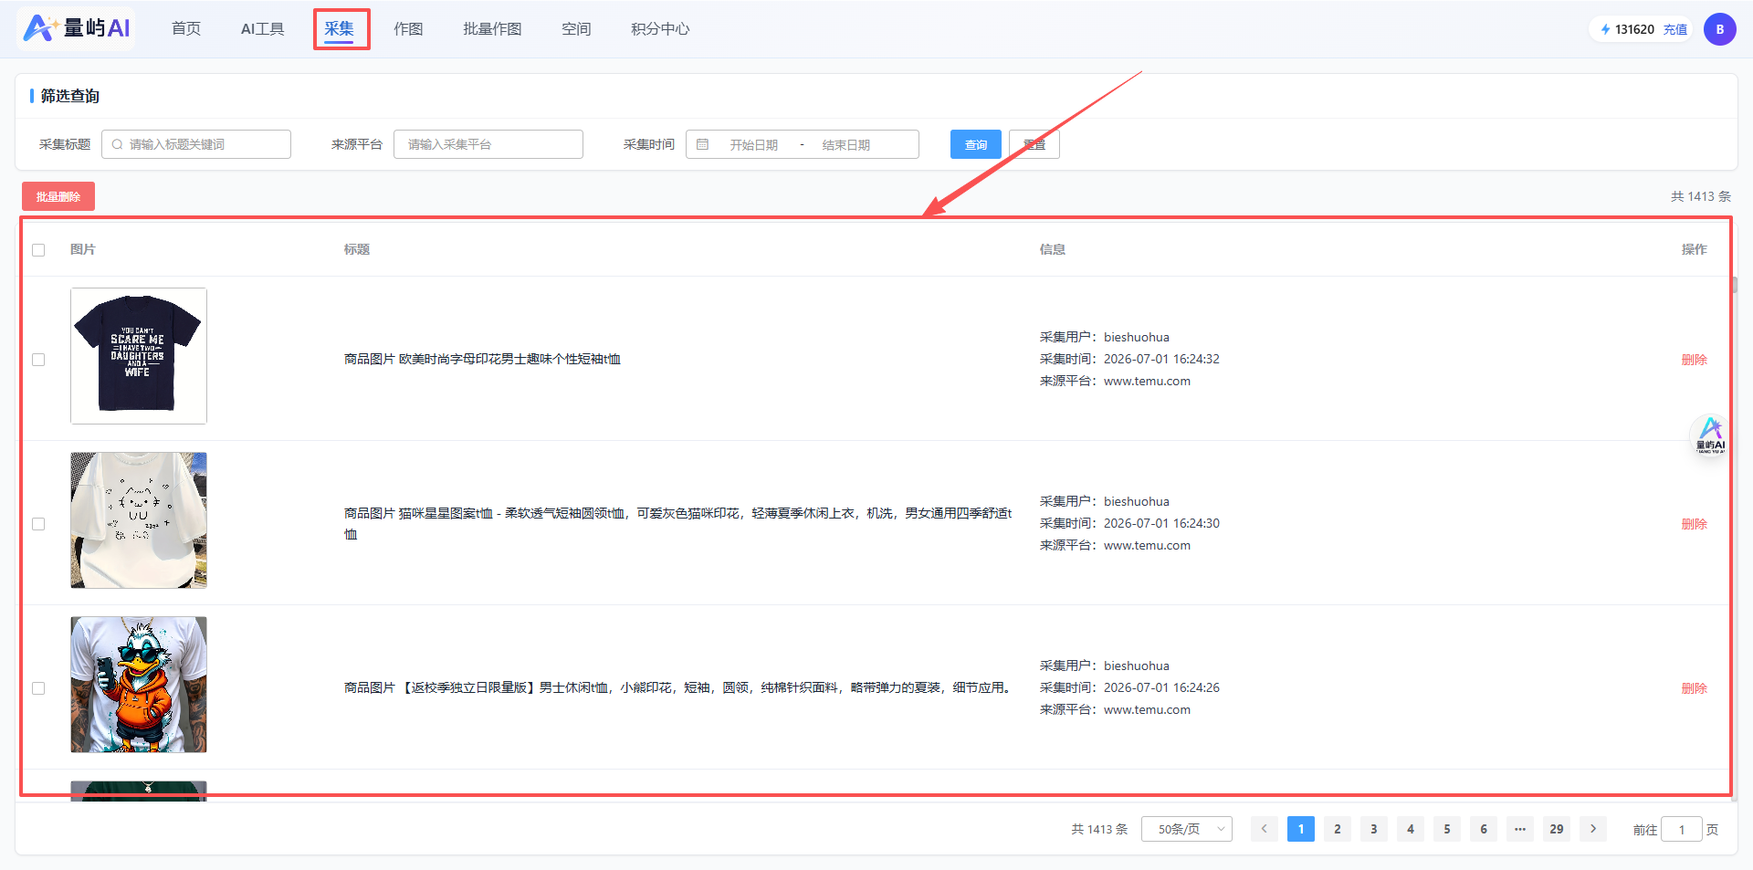
Task: Click the 标题 column header
Action: click(357, 250)
